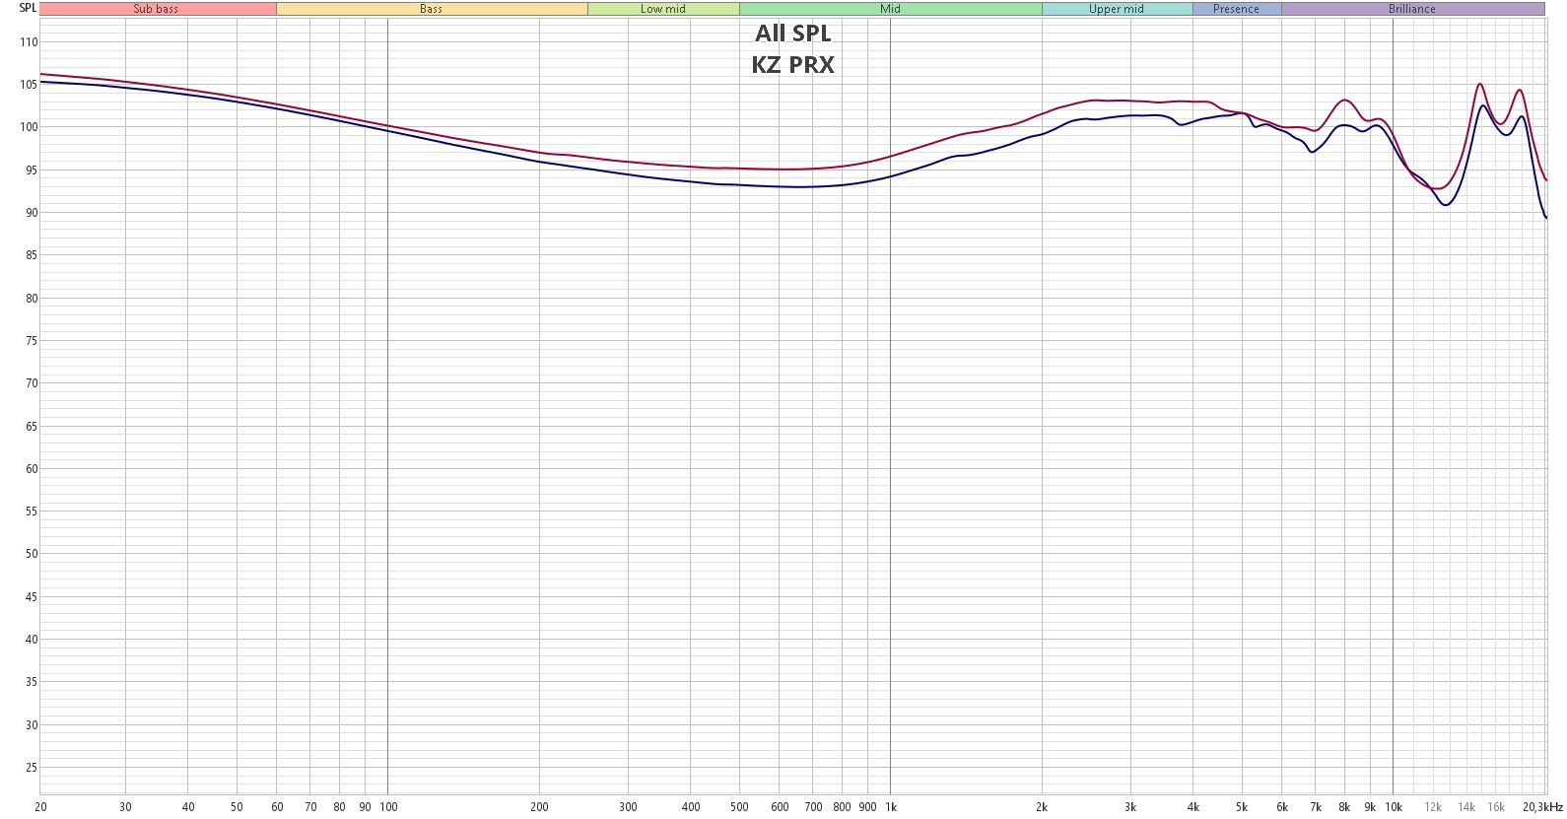This screenshot has height=819, width=1567.
Task: Select the 85 dB axis label
Action: [32, 255]
